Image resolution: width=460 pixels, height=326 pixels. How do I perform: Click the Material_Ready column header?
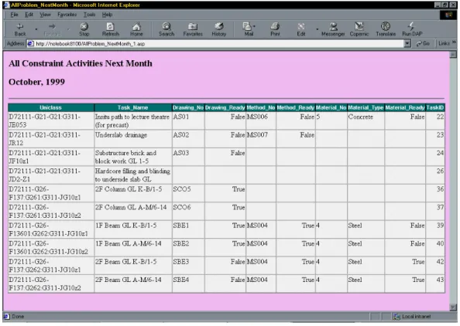point(405,107)
